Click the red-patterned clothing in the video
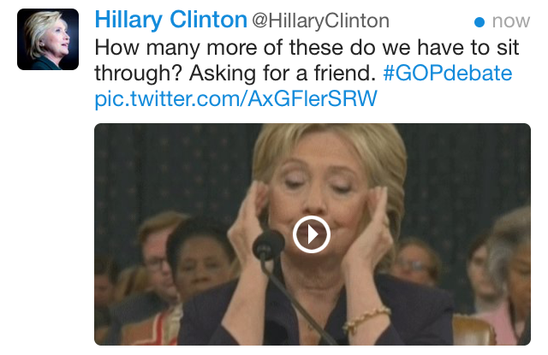This screenshot has height=355, width=548. tap(154, 328)
